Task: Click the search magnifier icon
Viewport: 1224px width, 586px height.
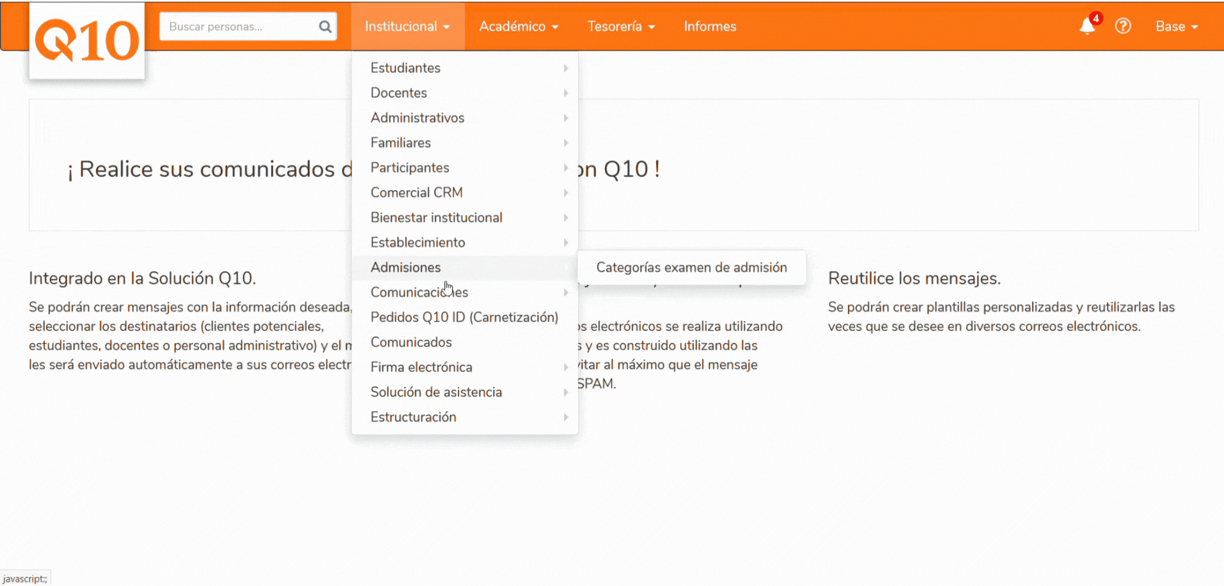Action: click(325, 27)
